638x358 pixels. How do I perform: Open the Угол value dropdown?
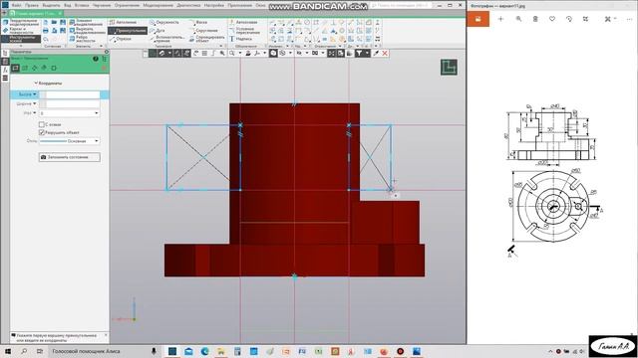(x=97, y=113)
